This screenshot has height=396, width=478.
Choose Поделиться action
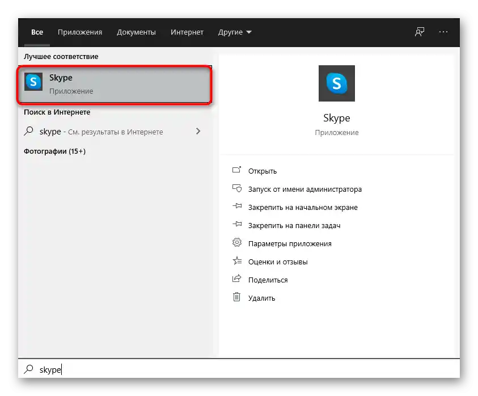268,280
